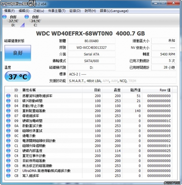Open the 功能(u) menu

pyautogui.click(x=39, y=11)
